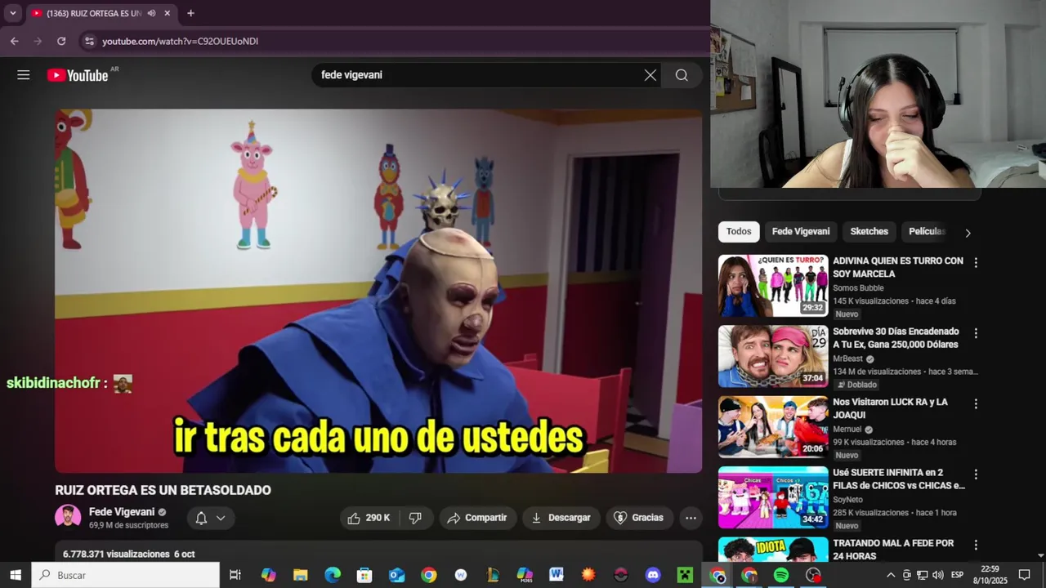Open Usé SUERTE INFINITA video thumbnail
Screen dimensions: 1046x588
click(773, 497)
